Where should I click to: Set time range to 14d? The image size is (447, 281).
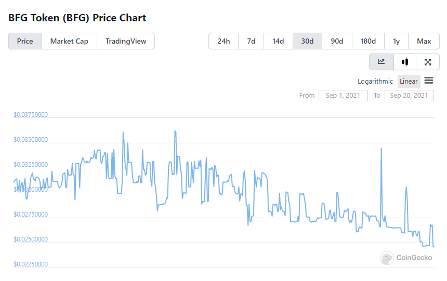[x=278, y=41]
